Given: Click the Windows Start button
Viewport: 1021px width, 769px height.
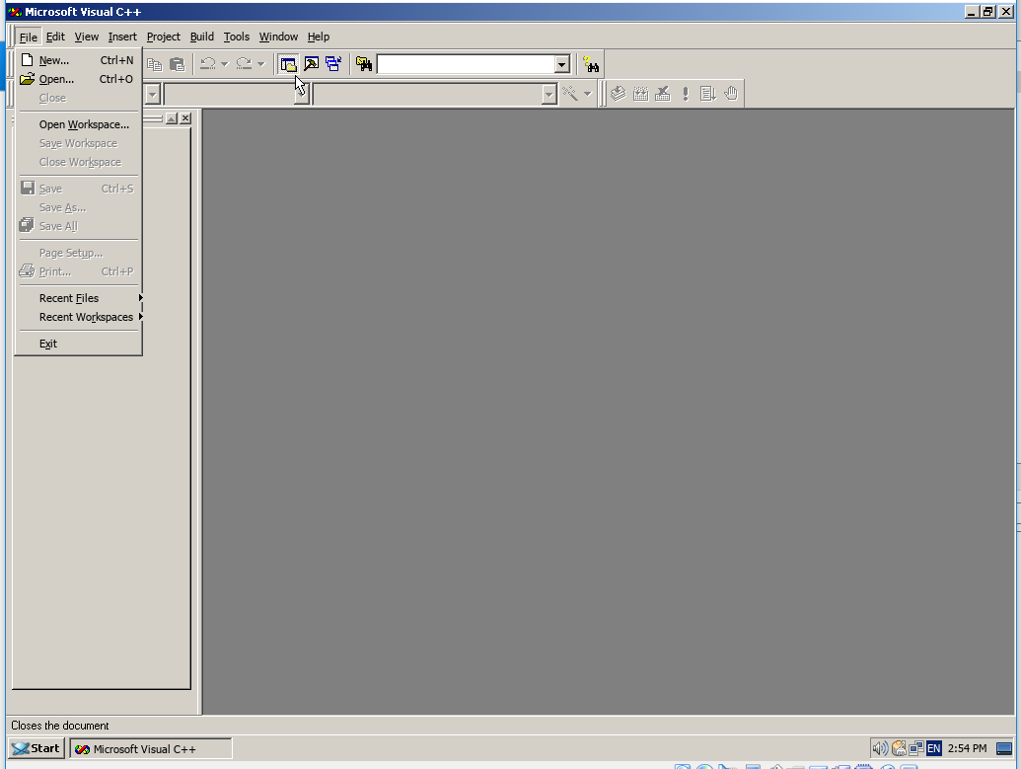Looking at the screenshot, I should click(36, 748).
